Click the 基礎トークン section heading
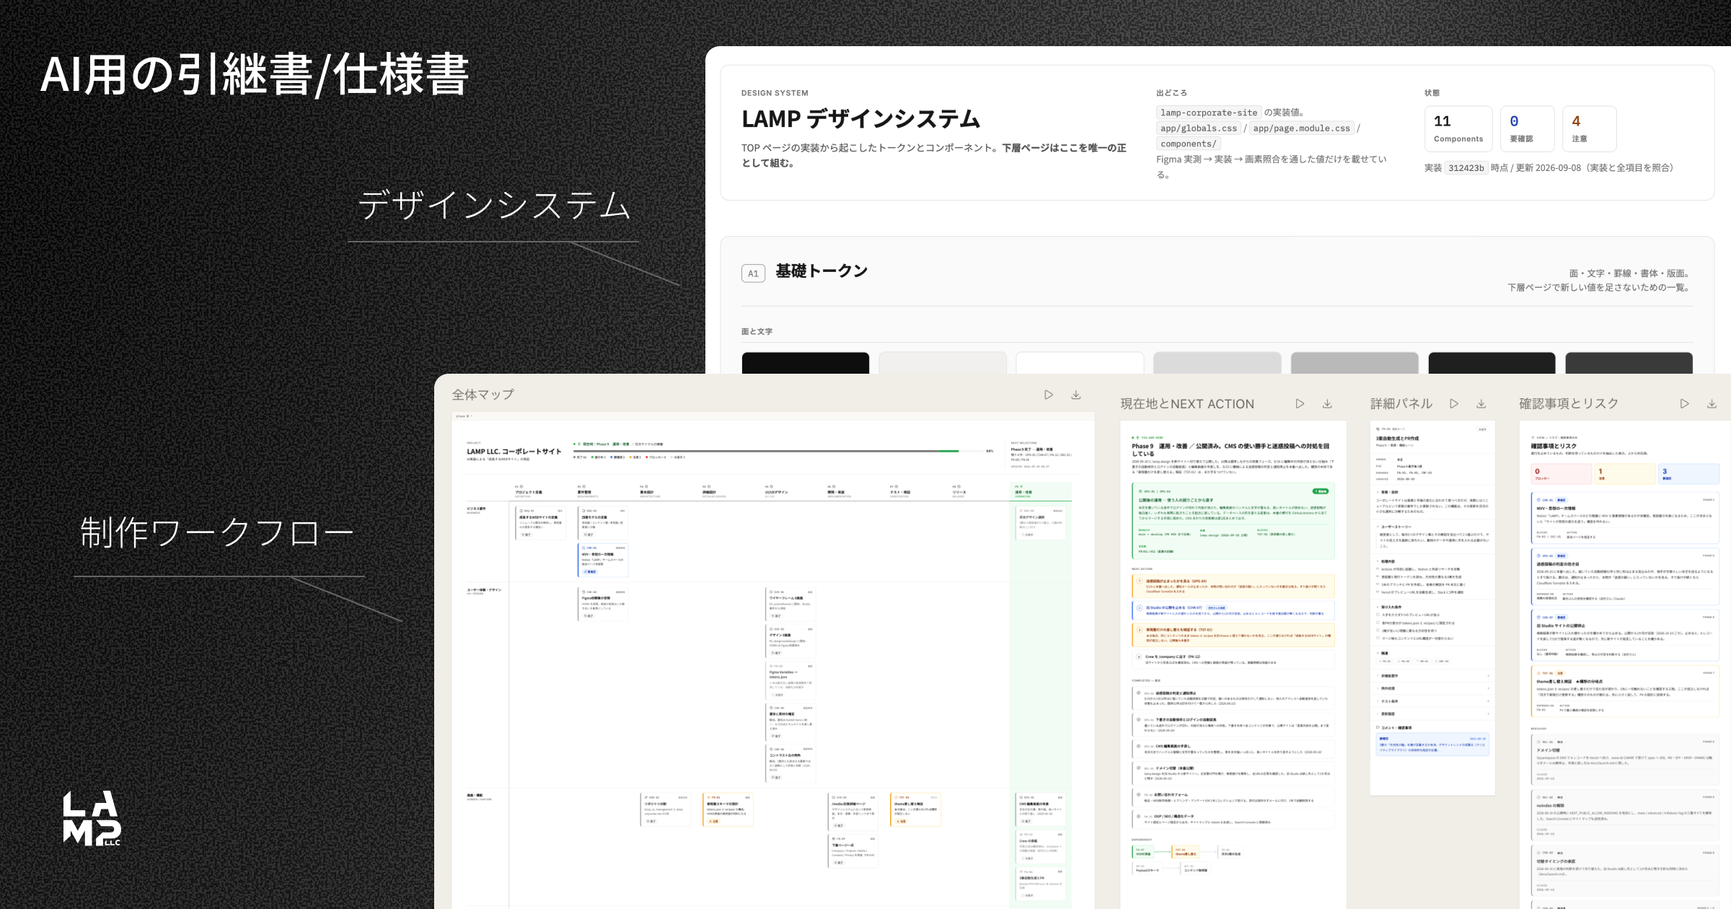The height and width of the screenshot is (909, 1731). click(x=822, y=271)
